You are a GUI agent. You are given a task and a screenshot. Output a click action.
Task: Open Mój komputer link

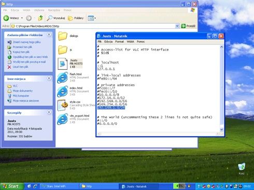[21, 96]
